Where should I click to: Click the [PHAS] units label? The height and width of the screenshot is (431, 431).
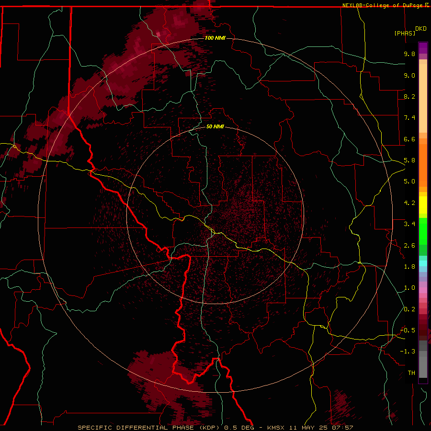pyautogui.click(x=405, y=33)
